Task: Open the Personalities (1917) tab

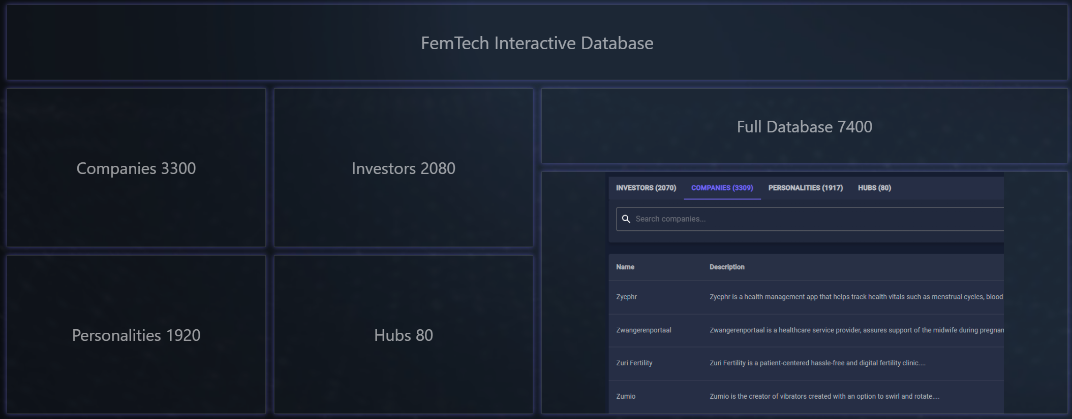Action: [x=805, y=188]
